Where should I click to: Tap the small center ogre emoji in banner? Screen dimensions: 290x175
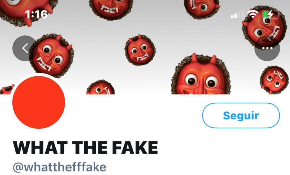pos(140,50)
